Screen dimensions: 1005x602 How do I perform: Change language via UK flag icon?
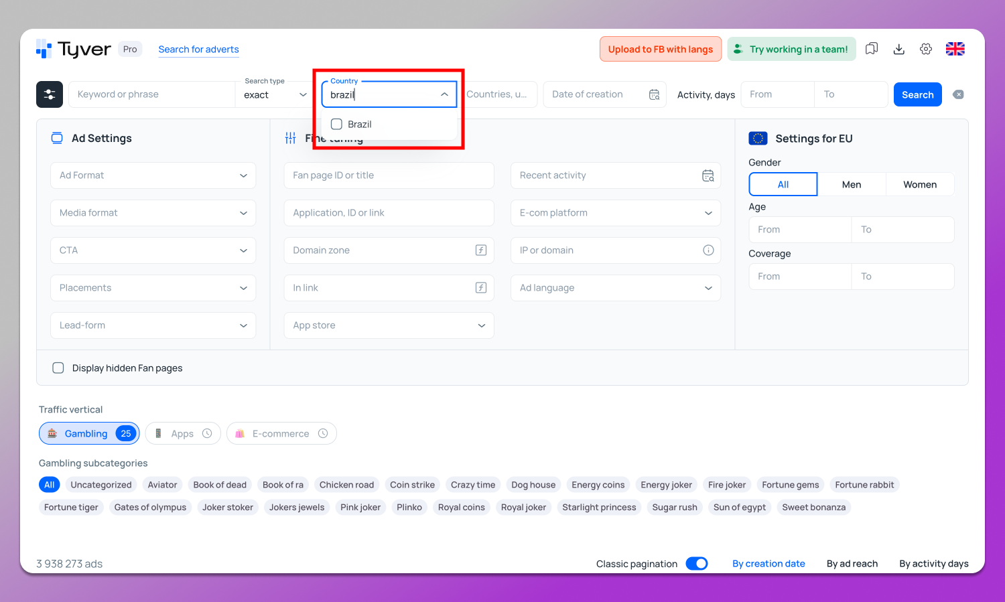click(x=955, y=49)
